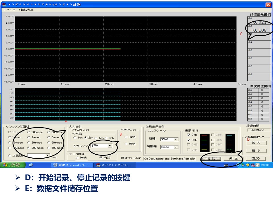Click the cyan CH5 line color swatch
This screenshot has height=205, width=273.
(x=230, y=135)
